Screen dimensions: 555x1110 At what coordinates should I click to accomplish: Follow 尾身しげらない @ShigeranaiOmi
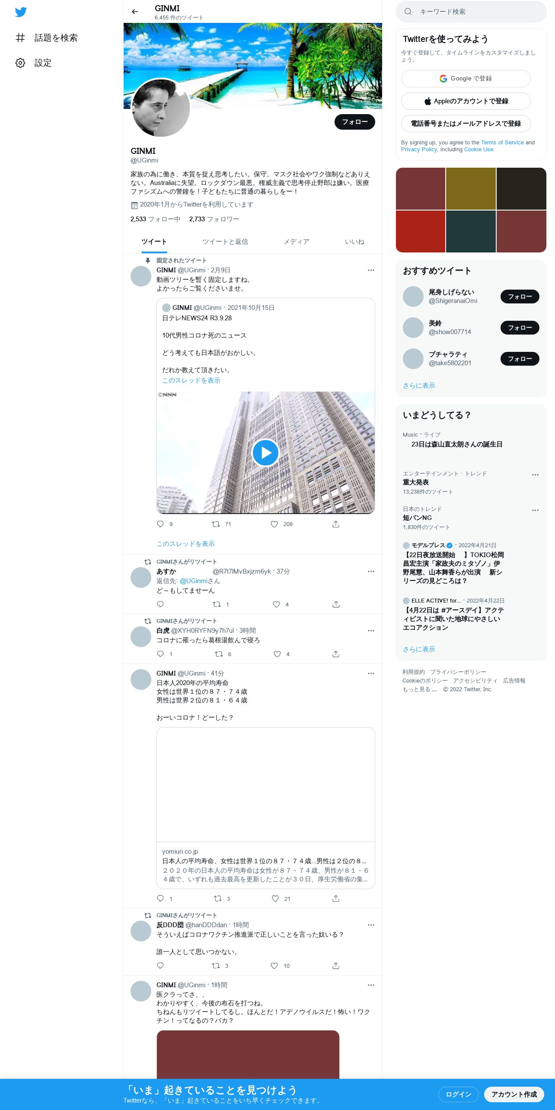[520, 297]
